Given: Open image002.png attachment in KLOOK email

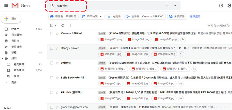Looking at the screenshot, I should [139, 40].
